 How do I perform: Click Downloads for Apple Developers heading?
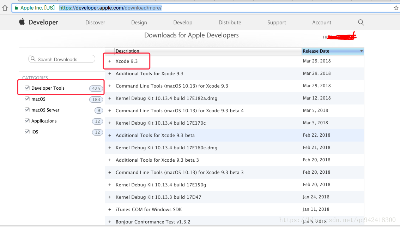192,35
